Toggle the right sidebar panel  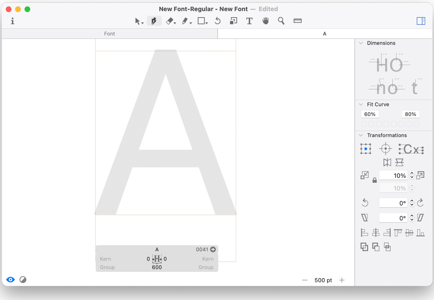pyautogui.click(x=421, y=21)
